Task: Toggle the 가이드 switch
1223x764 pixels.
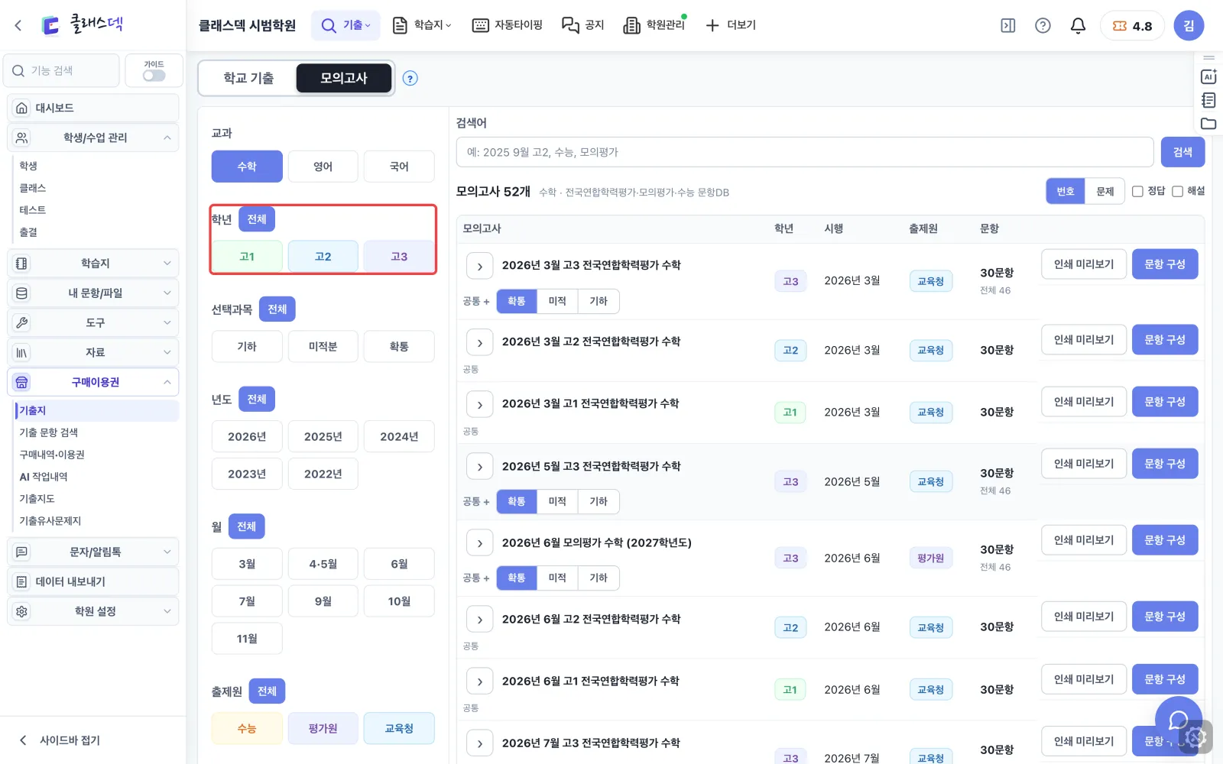Action: pyautogui.click(x=154, y=76)
